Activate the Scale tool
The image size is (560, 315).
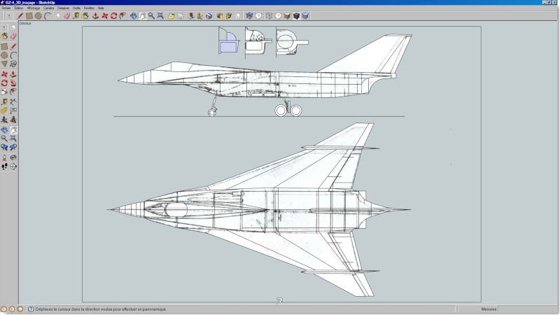coord(4,92)
